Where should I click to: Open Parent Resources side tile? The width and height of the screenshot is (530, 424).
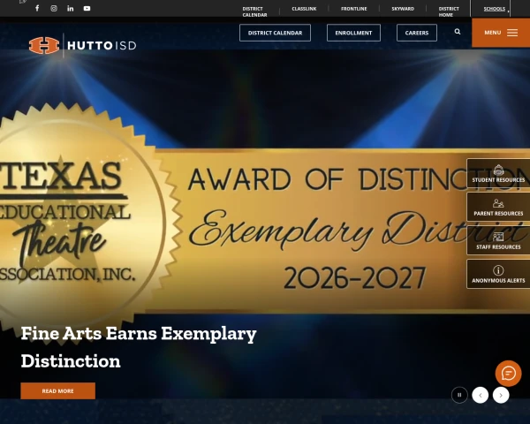tap(498, 207)
